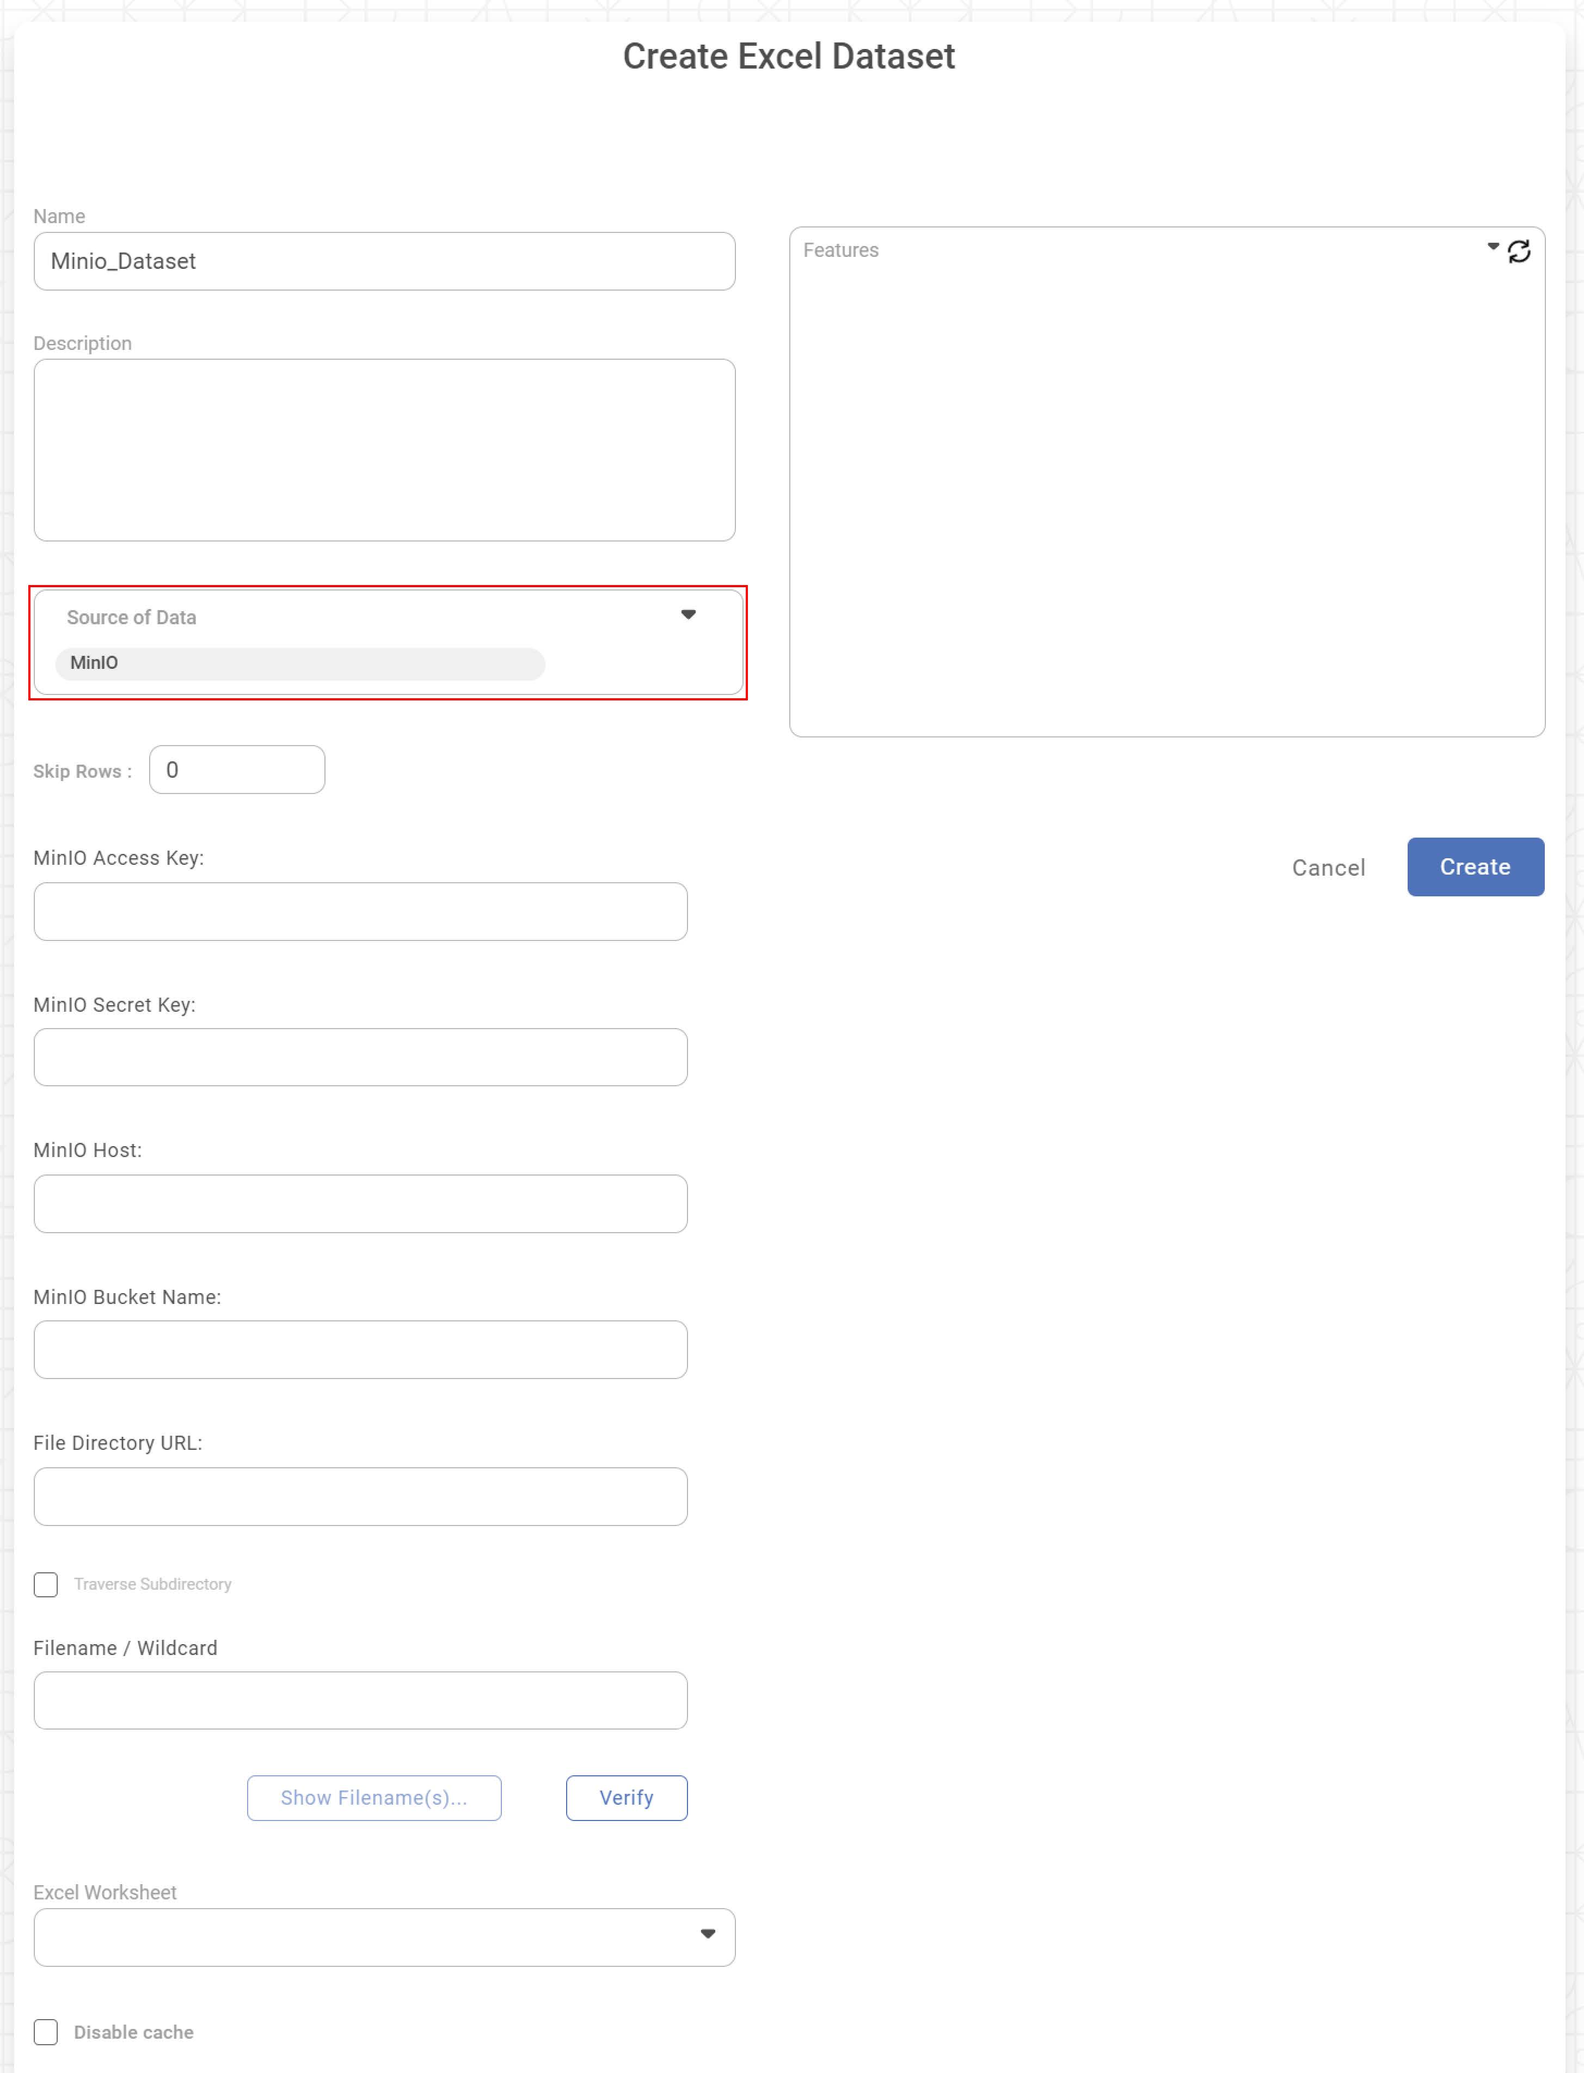
Task: Click the MinIO selected source chip
Action: pyautogui.click(x=299, y=663)
